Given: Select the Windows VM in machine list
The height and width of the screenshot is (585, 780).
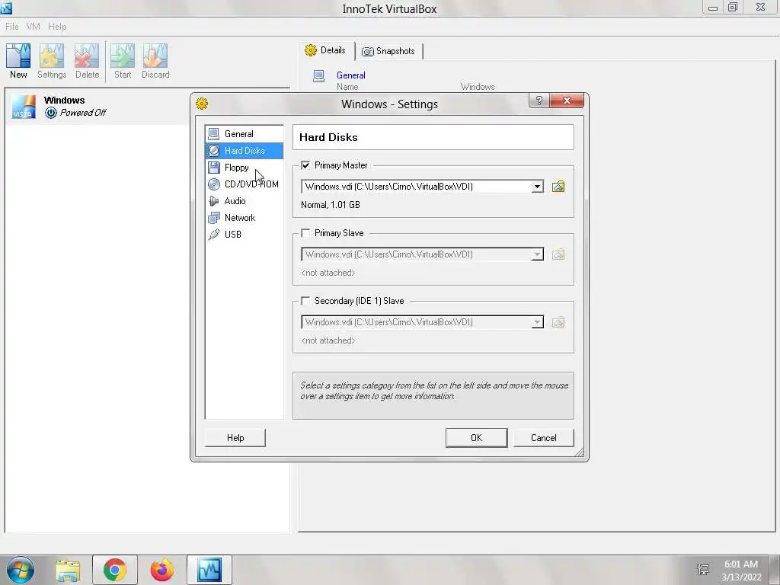Looking at the screenshot, I should pos(147,107).
